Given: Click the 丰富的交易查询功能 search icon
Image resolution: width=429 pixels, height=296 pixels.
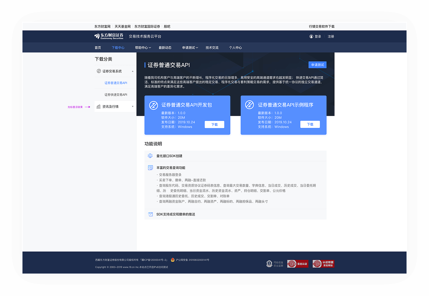Looking at the screenshot, I should (x=150, y=167).
